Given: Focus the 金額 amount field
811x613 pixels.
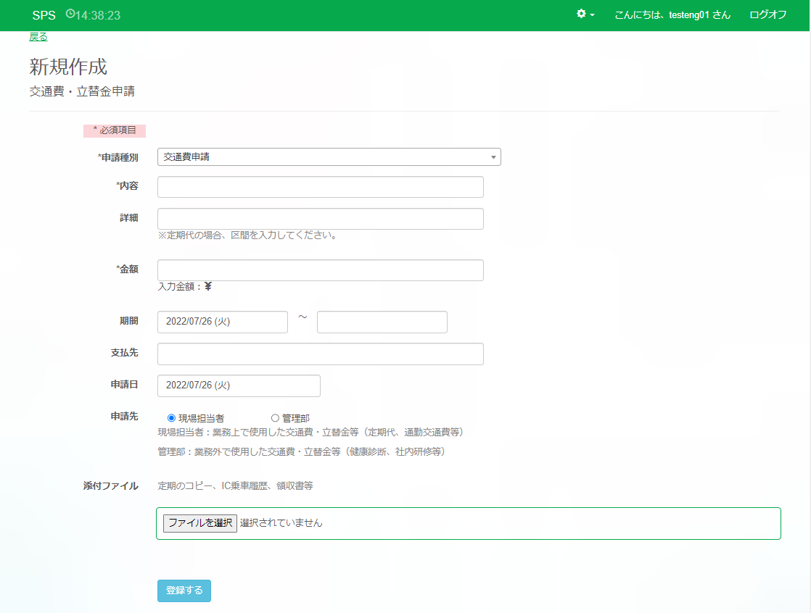Looking at the screenshot, I should tap(320, 270).
